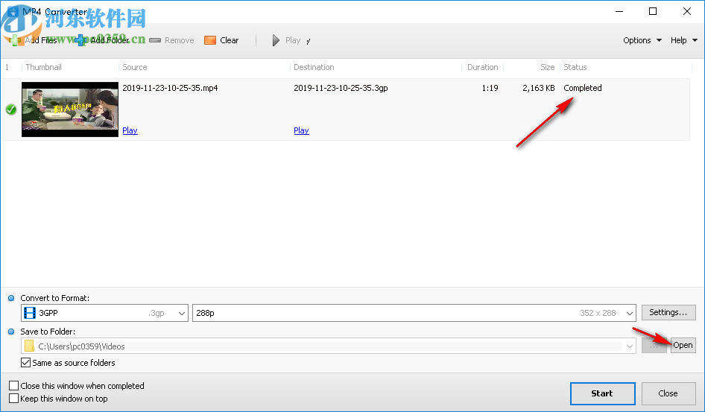
Task: Minimize the MP4 Converter window
Action: 619,12
